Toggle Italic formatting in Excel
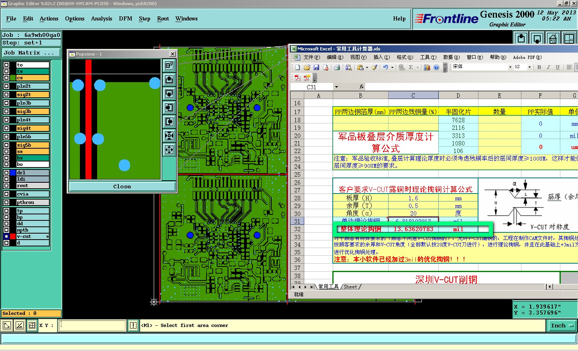Viewport: 578px width, 351px height. pyautogui.click(x=548, y=67)
